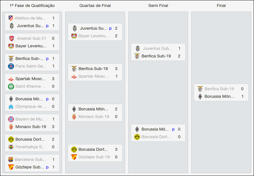
Task: Click Göztepe crest in Quartas de Final
Action: coord(74,157)
